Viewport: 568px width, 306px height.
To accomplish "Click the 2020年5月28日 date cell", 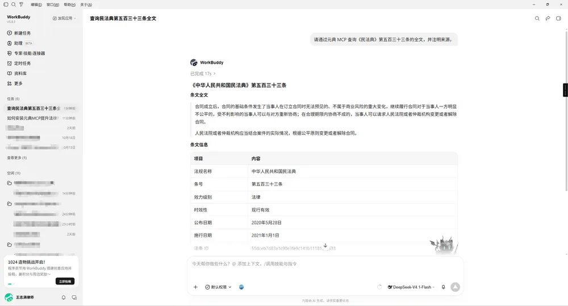I will click(x=353, y=222).
